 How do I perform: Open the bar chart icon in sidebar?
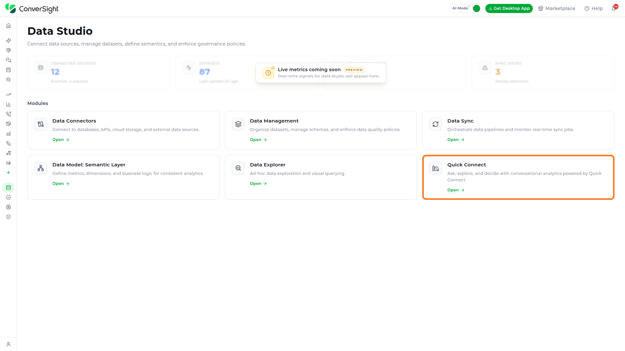tap(8, 104)
